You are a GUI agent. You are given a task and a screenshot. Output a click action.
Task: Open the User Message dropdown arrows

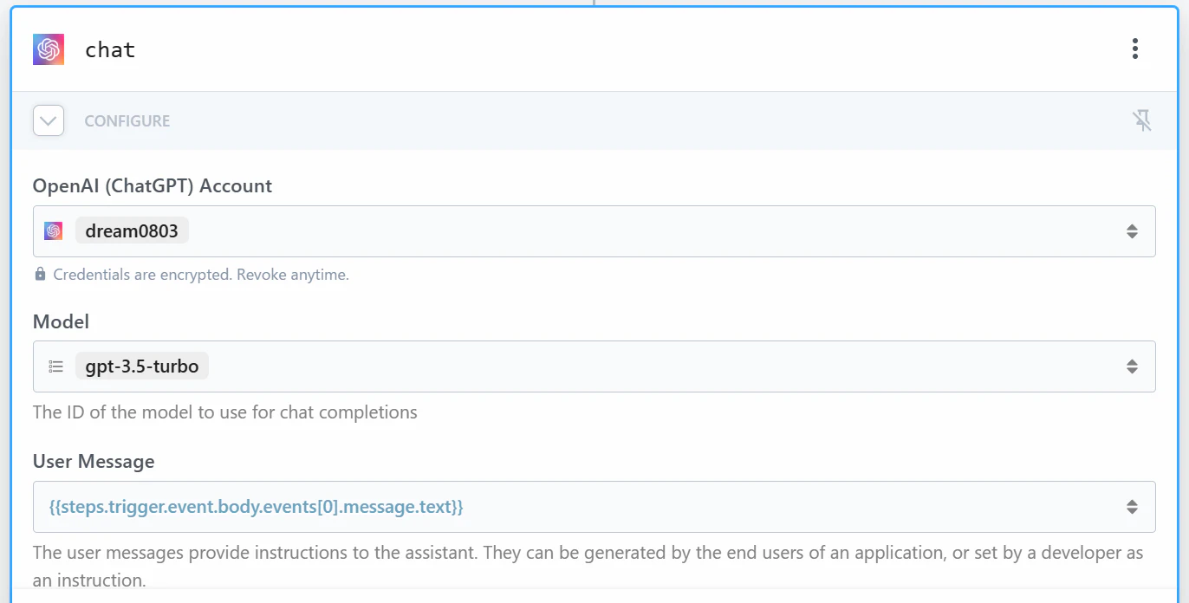pos(1132,507)
